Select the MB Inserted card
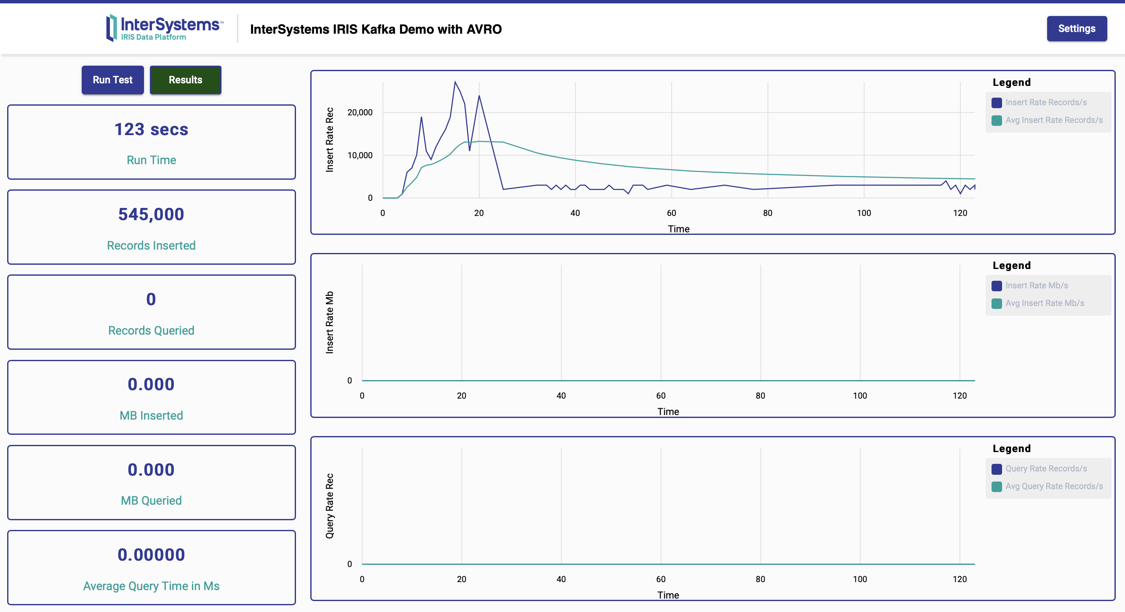The width and height of the screenshot is (1125, 612). coord(151,397)
